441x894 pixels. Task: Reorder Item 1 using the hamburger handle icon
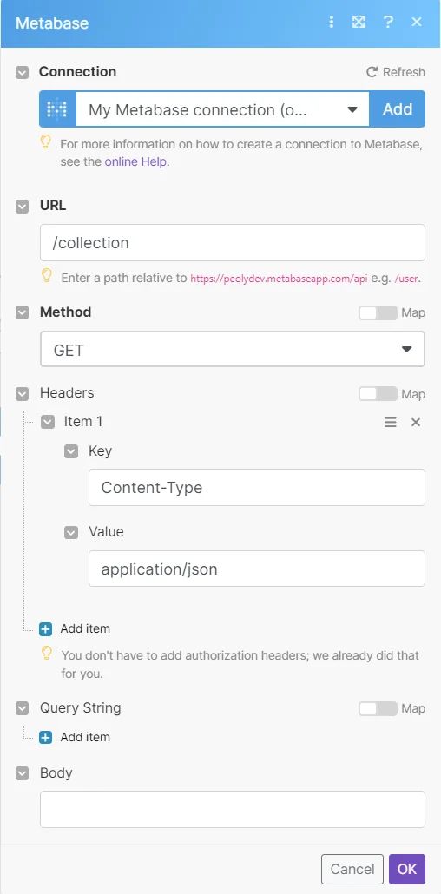click(391, 423)
